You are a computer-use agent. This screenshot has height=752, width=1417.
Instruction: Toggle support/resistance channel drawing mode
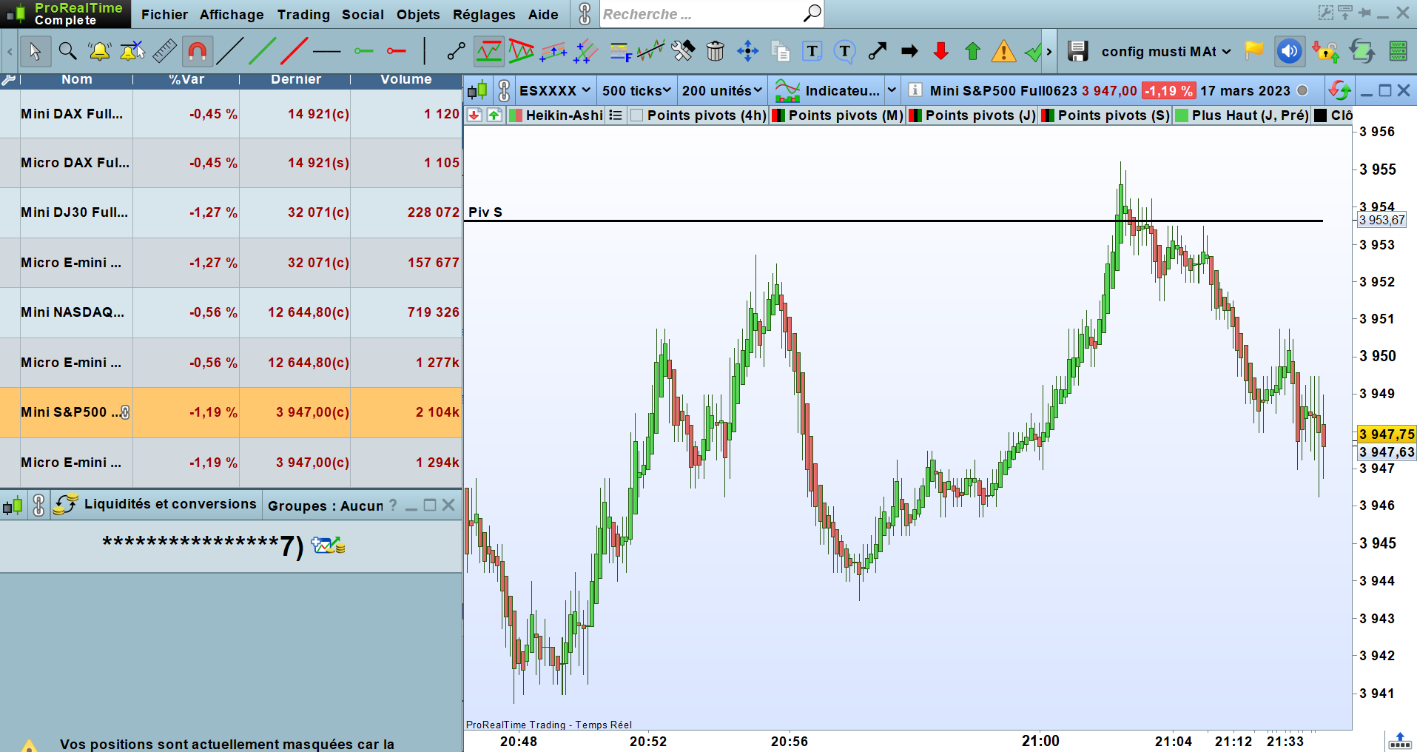click(x=489, y=51)
